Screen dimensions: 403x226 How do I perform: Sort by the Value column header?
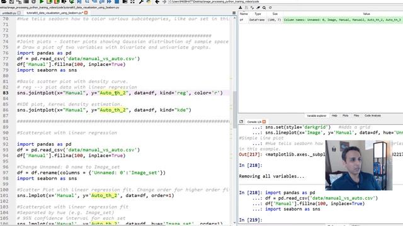click(x=366, y=14)
